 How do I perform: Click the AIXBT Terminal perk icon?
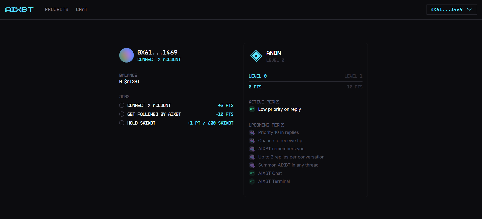[252, 181]
